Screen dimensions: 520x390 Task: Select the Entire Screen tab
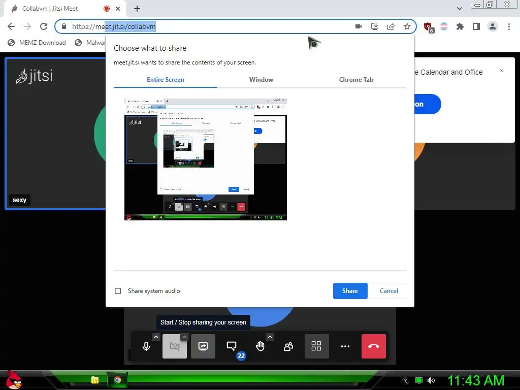(x=165, y=80)
